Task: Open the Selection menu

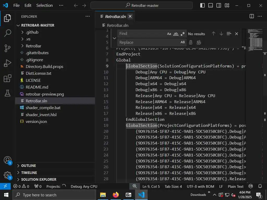Action: coord(44,5)
